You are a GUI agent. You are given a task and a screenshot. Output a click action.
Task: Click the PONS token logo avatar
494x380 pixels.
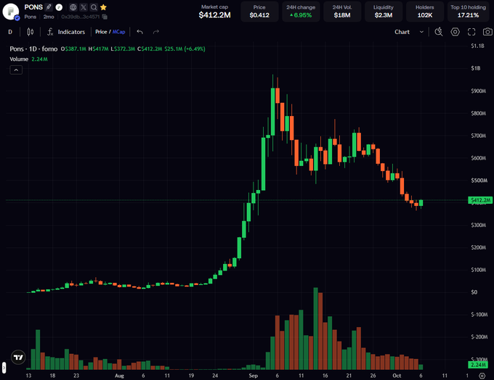coord(10,12)
